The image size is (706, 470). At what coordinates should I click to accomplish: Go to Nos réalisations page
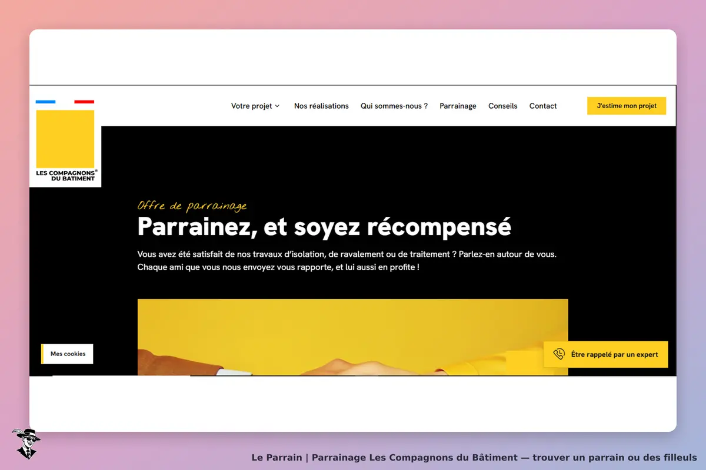click(x=321, y=106)
